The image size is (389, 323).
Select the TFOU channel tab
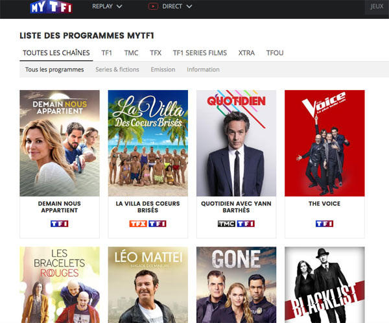(x=275, y=53)
